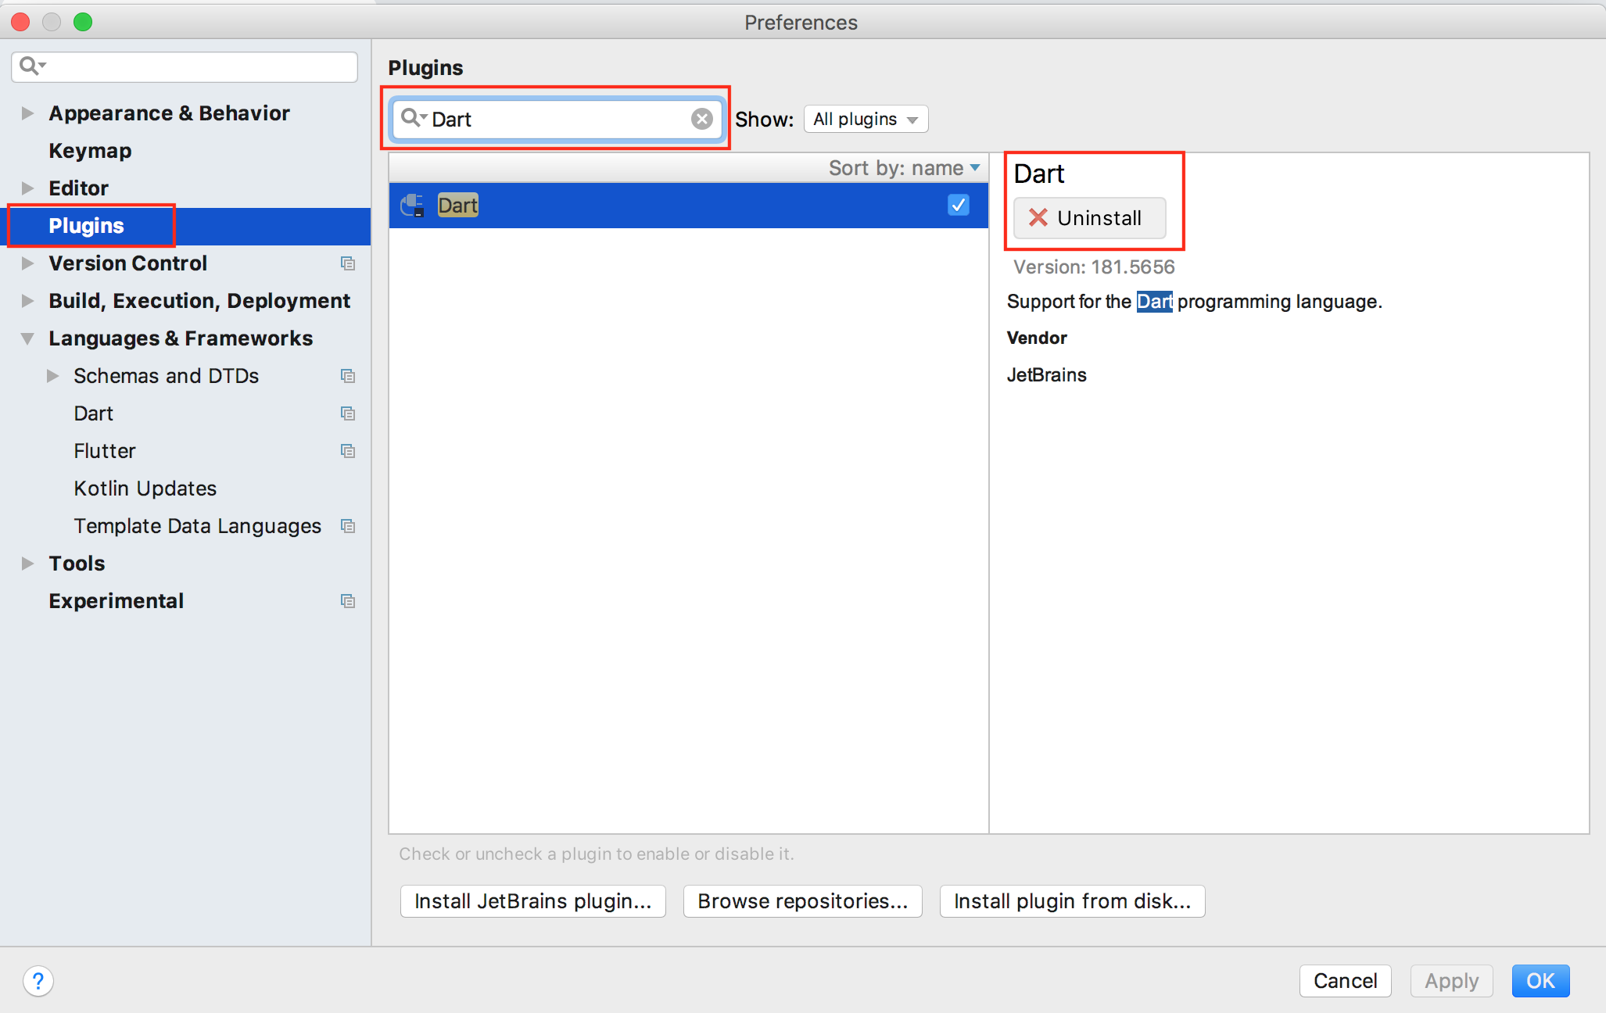1606x1013 pixels.
Task: Click project-level icon beside Flutter
Action: (348, 451)
